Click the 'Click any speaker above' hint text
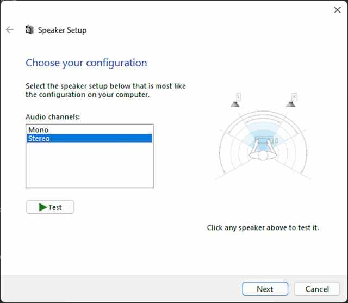The width and height of the screenshot is (348, 303). point(263,228)
